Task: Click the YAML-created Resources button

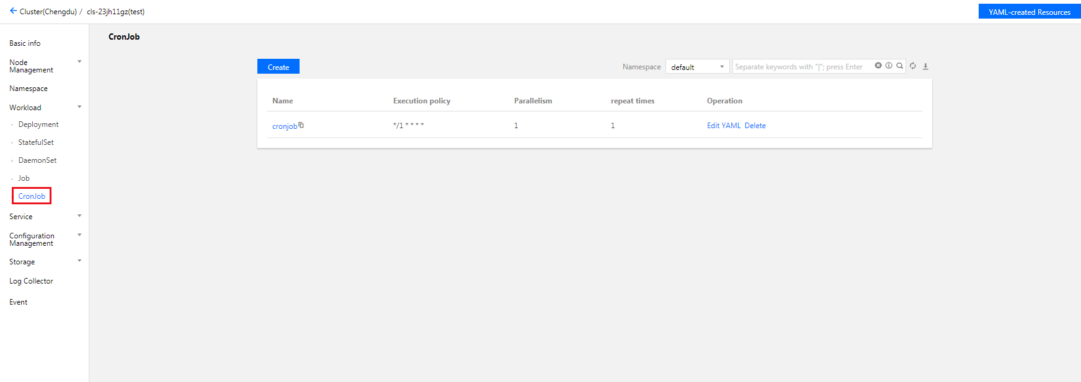Action: (x=1029, y=12)
